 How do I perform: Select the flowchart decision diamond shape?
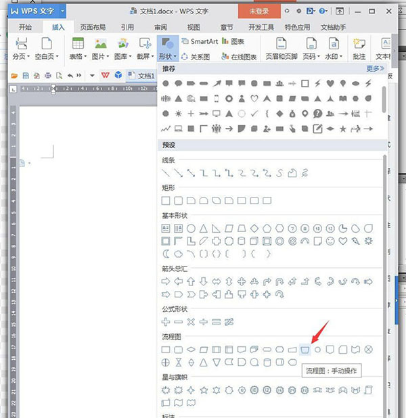point(191,350)
